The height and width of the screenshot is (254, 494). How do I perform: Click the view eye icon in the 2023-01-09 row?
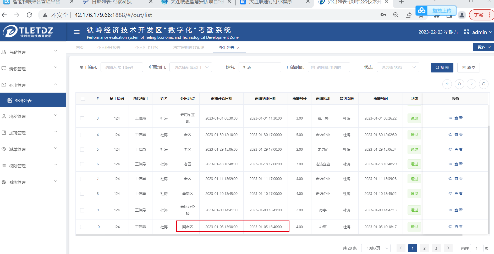tap(450, 210)
